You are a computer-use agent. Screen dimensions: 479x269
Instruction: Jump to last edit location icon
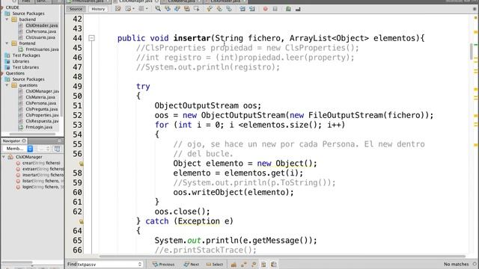click(x=118, y=9)
